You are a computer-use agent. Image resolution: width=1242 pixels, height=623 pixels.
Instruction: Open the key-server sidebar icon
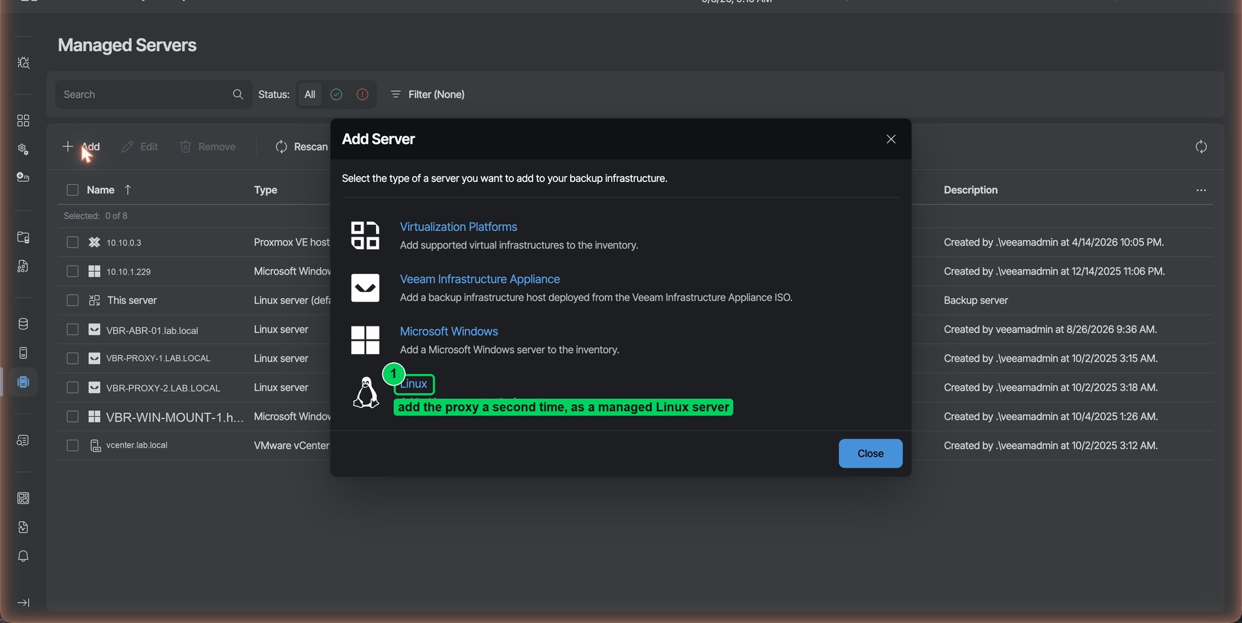click(x=23, y=177)
